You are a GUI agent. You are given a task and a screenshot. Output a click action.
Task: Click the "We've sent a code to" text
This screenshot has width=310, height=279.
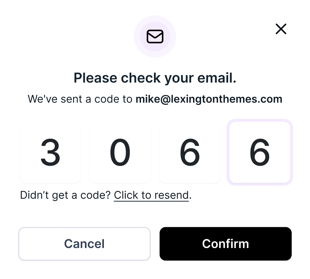pyautogui.click(x=80, y=99)
